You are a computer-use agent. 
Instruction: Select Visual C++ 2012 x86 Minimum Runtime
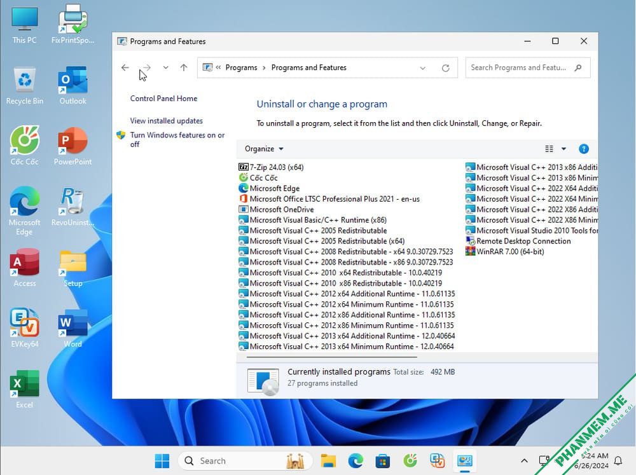pos(346,326)
